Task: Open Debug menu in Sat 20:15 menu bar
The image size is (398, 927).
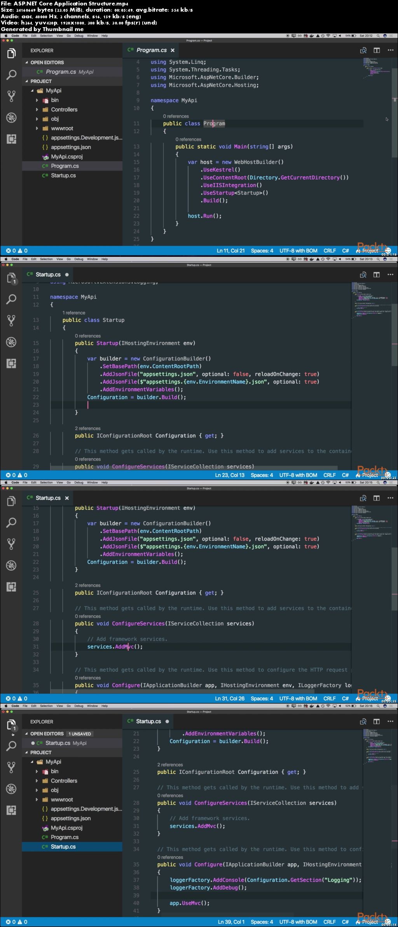Action: (x=79, y=483)
